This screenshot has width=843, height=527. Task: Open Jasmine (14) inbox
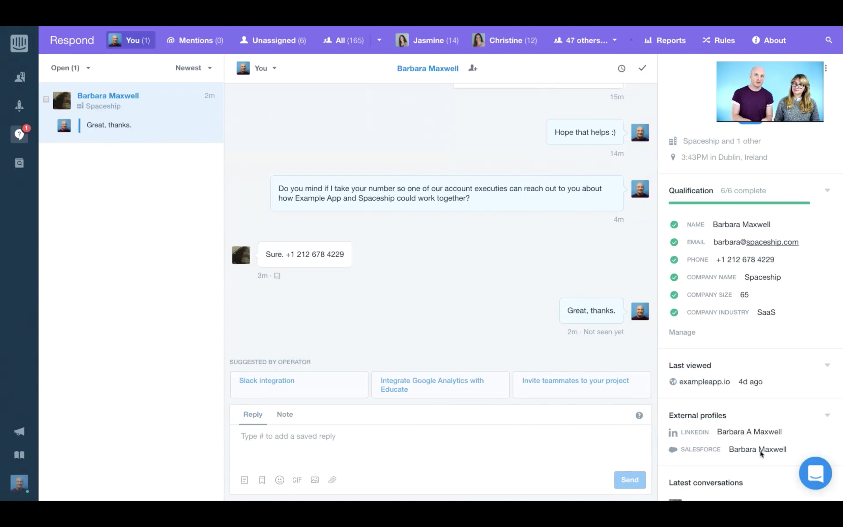[x=427, y=40]
